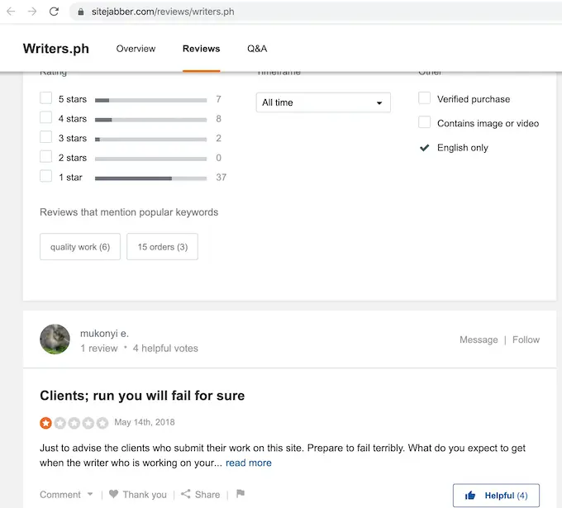
Task: Click the padlock icon in address bar
Action: tap(81, 12)
